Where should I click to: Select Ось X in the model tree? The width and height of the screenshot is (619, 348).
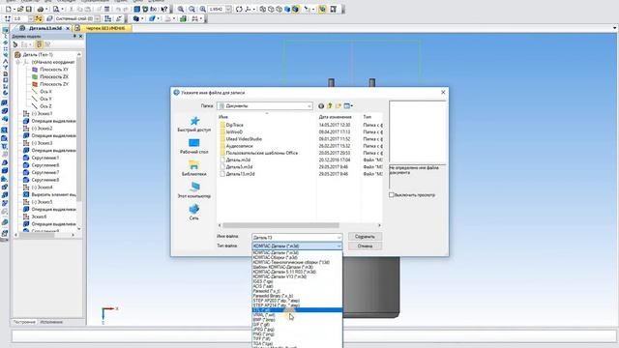click(x=42, y=92)
